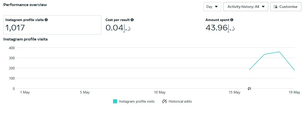Click the arrow icon on the Day selector
303x115 pixels.
pyautogui.click(x=216, y=7)
